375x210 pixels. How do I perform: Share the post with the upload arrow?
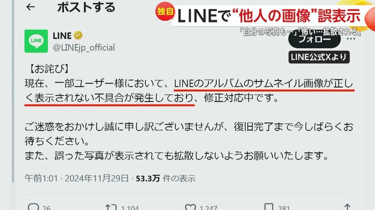point(347,207)
